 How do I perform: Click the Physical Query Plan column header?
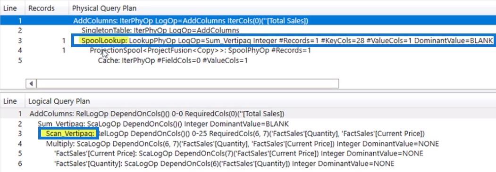(104, 8)
